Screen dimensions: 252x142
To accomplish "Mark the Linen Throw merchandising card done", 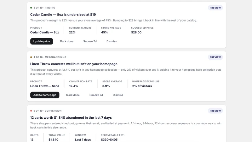I will (x=73, y=95).
